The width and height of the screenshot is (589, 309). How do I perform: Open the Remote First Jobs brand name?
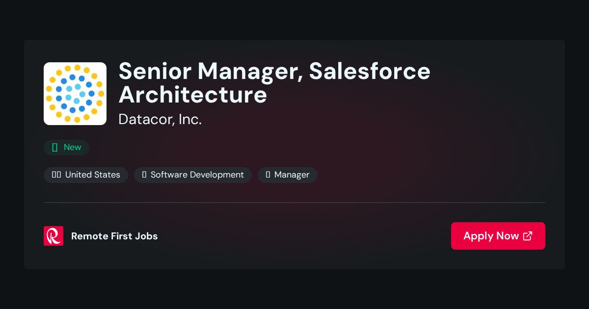114,236
